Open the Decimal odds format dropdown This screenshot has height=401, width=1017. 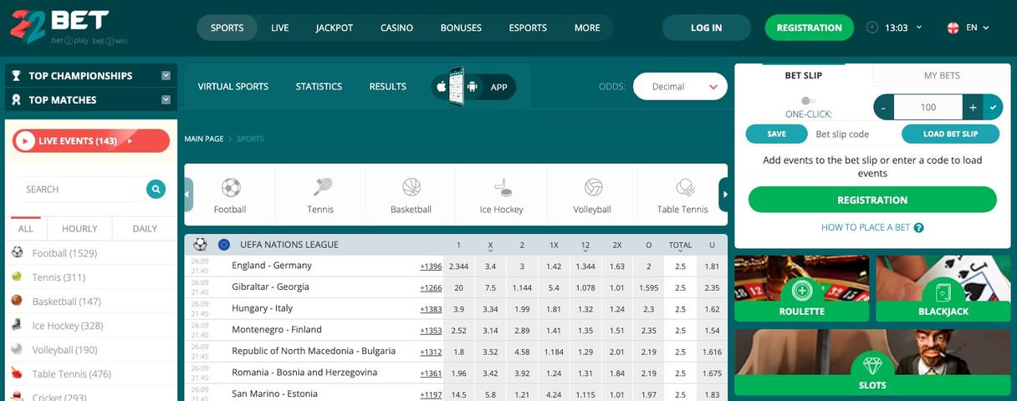(680, 86)
